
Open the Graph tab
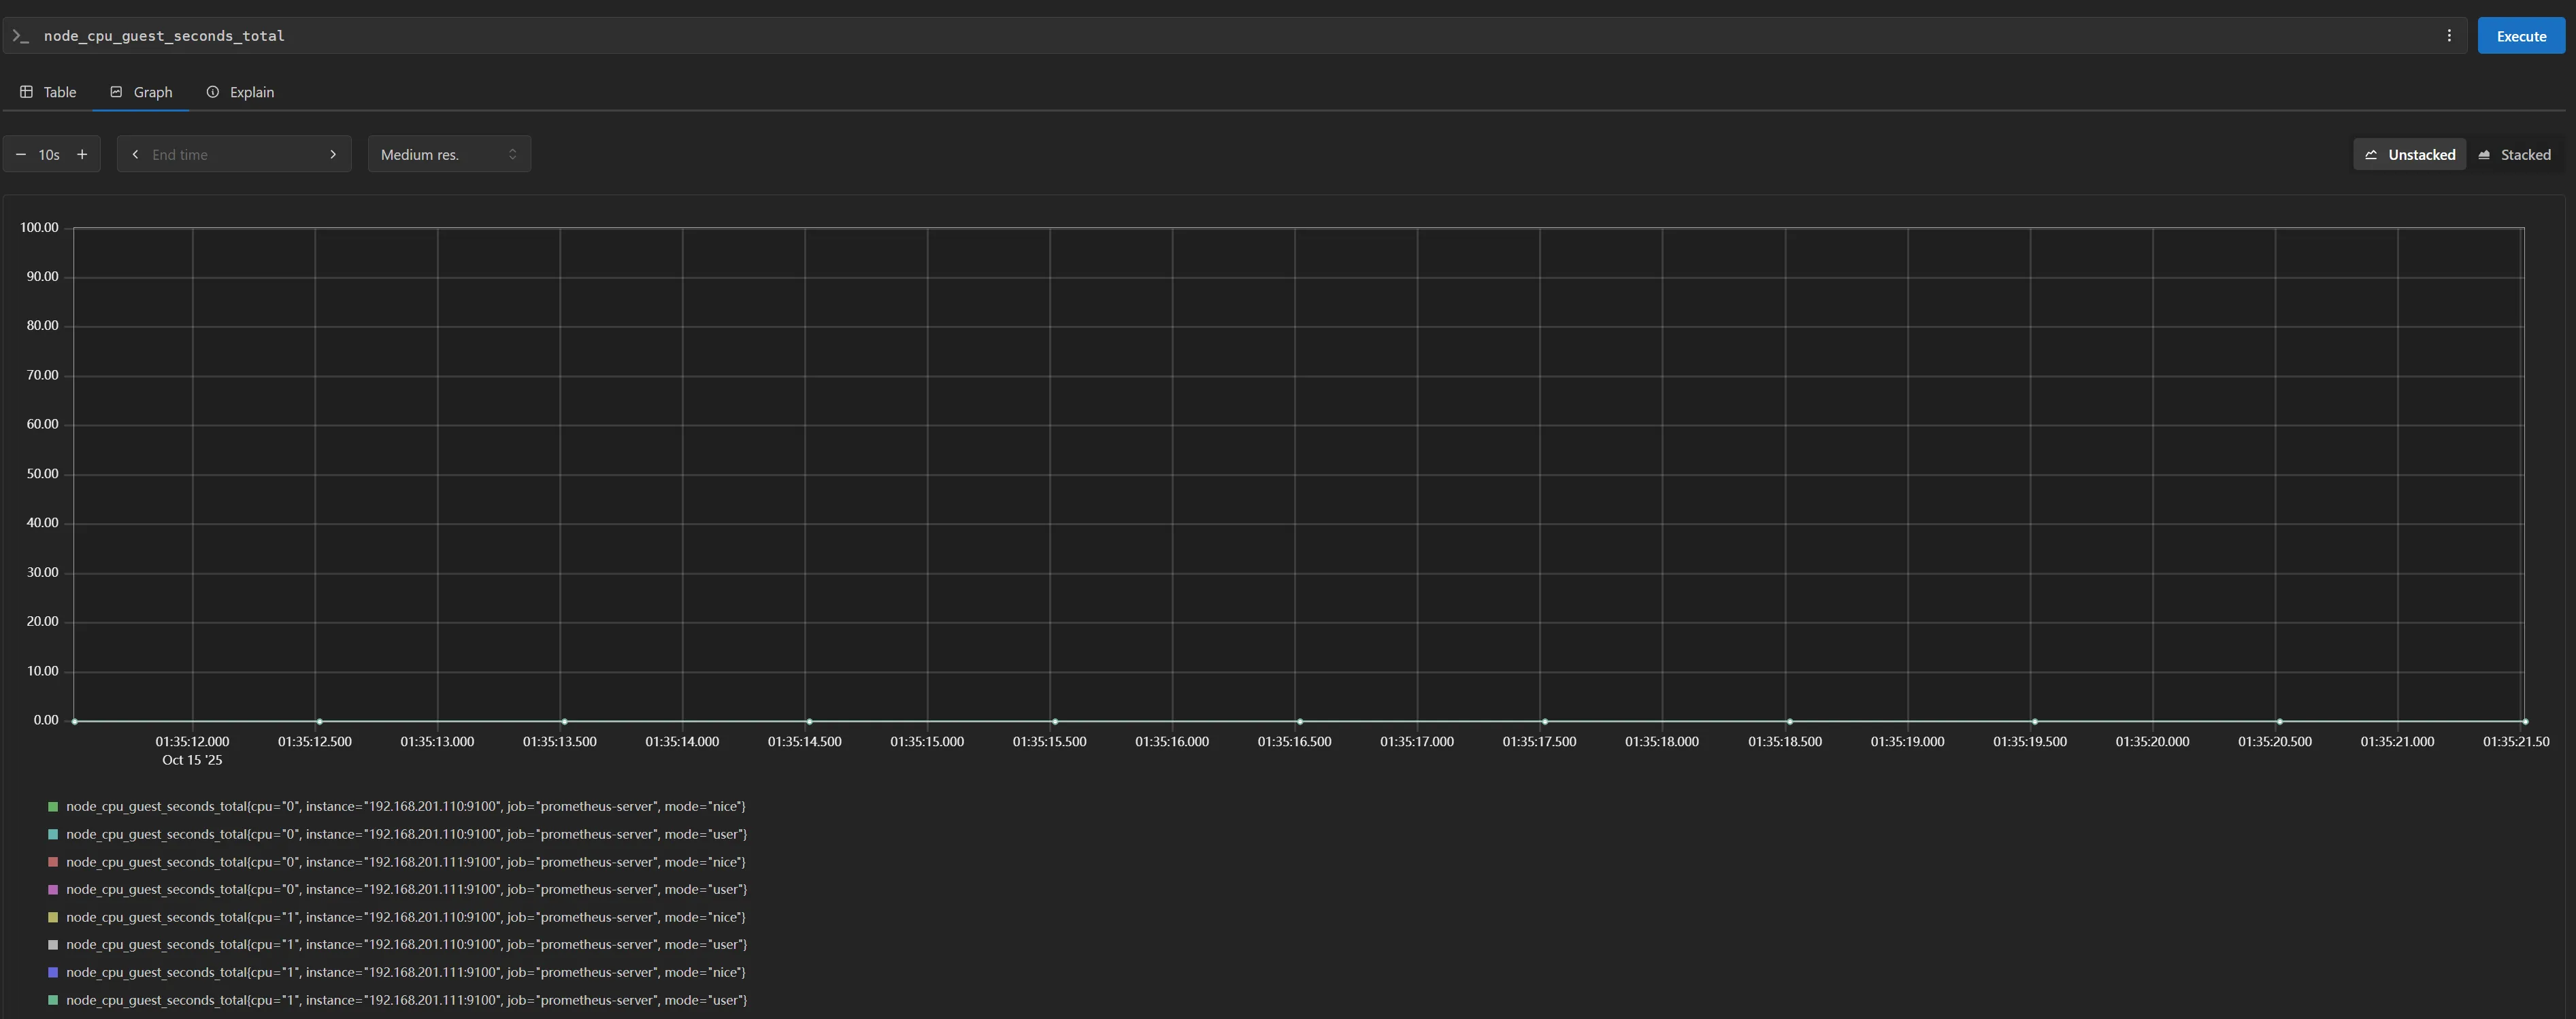141,92
